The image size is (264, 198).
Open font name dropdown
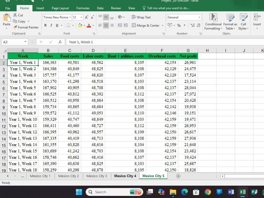[70, 17]
